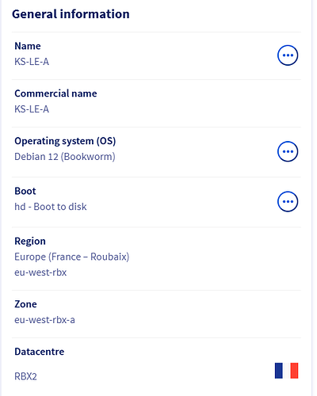Select the KS-LE-A server name value

(32, 62)
